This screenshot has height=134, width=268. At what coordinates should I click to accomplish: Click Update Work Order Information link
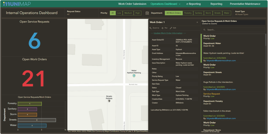(168, 33)
